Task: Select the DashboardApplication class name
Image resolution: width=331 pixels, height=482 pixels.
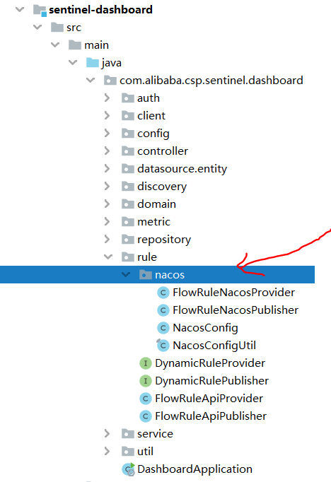Action: coord(194,470)
